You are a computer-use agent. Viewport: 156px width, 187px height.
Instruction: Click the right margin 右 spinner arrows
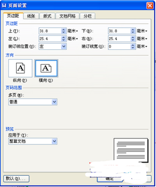click(133, 39)
